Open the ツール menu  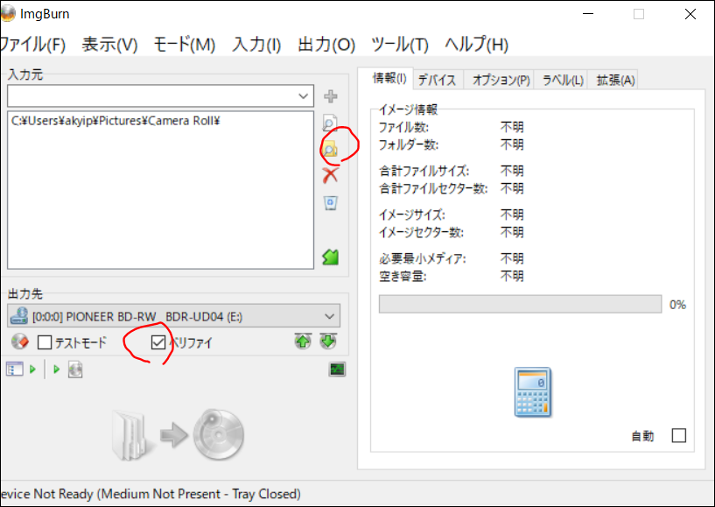pyautogui.click(x=398, y=44)
